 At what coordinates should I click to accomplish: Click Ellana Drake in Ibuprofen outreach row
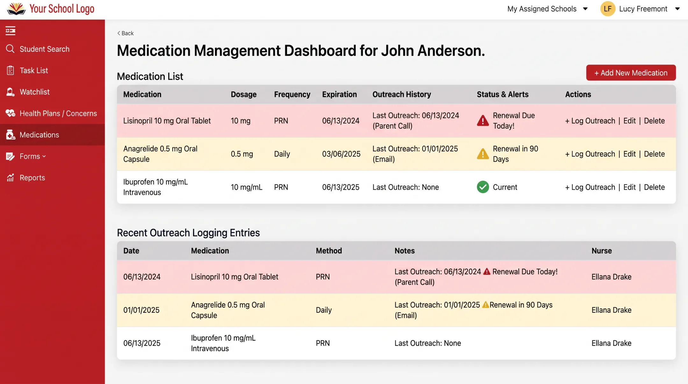click(x=611, y=343)
